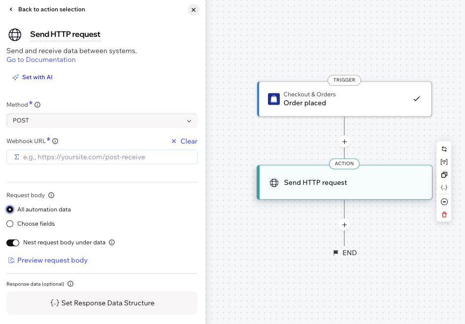Click the info icon next to Request body

51,195
